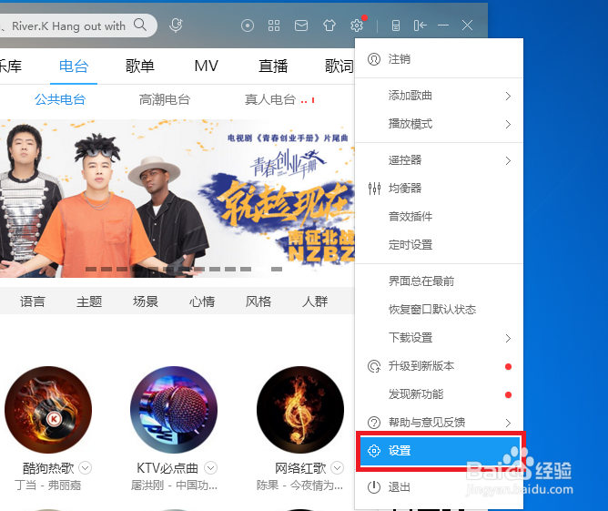The width and height of the screenshot is (608, 511).
Task: Switch to the 歌词 tab
Action: tap(339, 66)
